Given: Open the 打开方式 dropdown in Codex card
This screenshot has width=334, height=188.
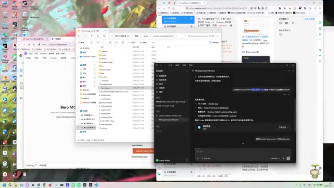Looking at the screenshot, I should click(x=283, y=127).
